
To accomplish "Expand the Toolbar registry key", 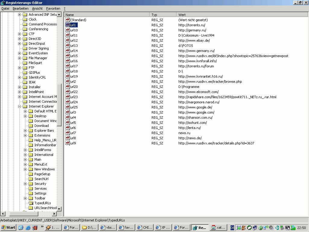I will pos(25,198).
